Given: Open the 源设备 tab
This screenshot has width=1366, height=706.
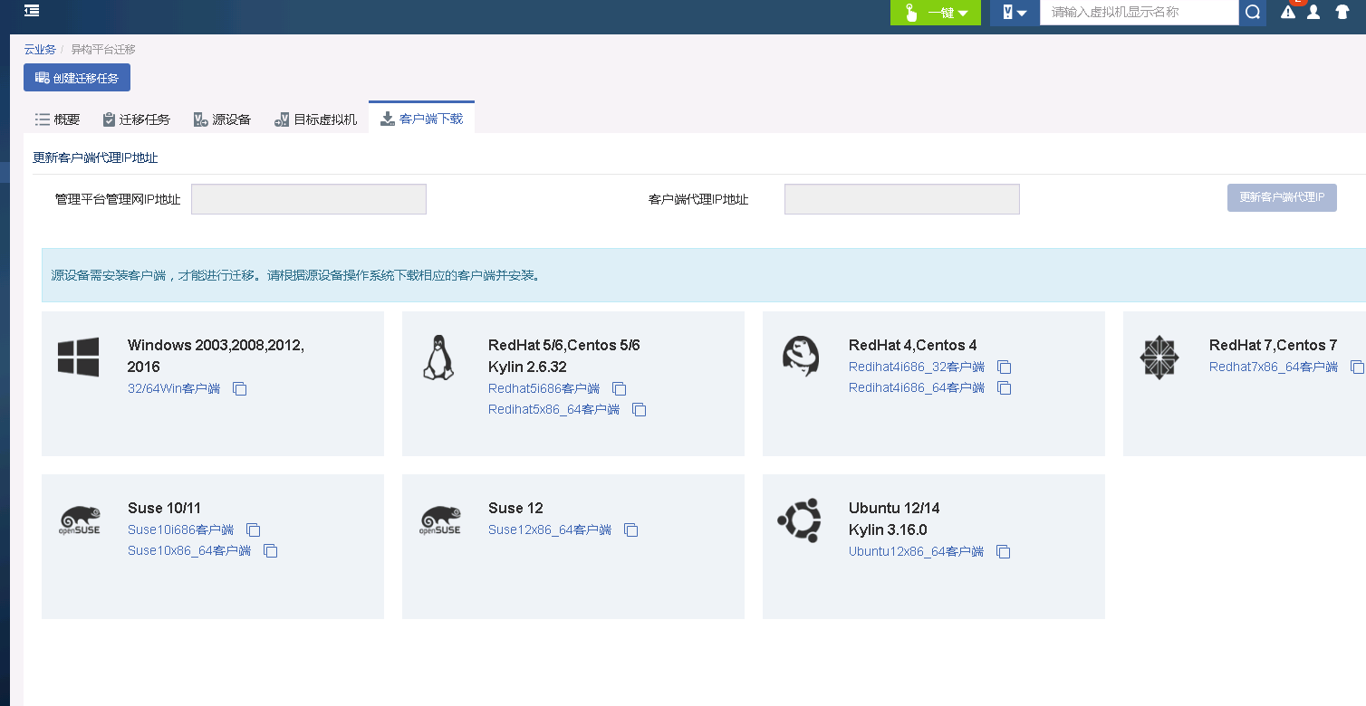Looking at the screenshot, I should pos(222,119).
